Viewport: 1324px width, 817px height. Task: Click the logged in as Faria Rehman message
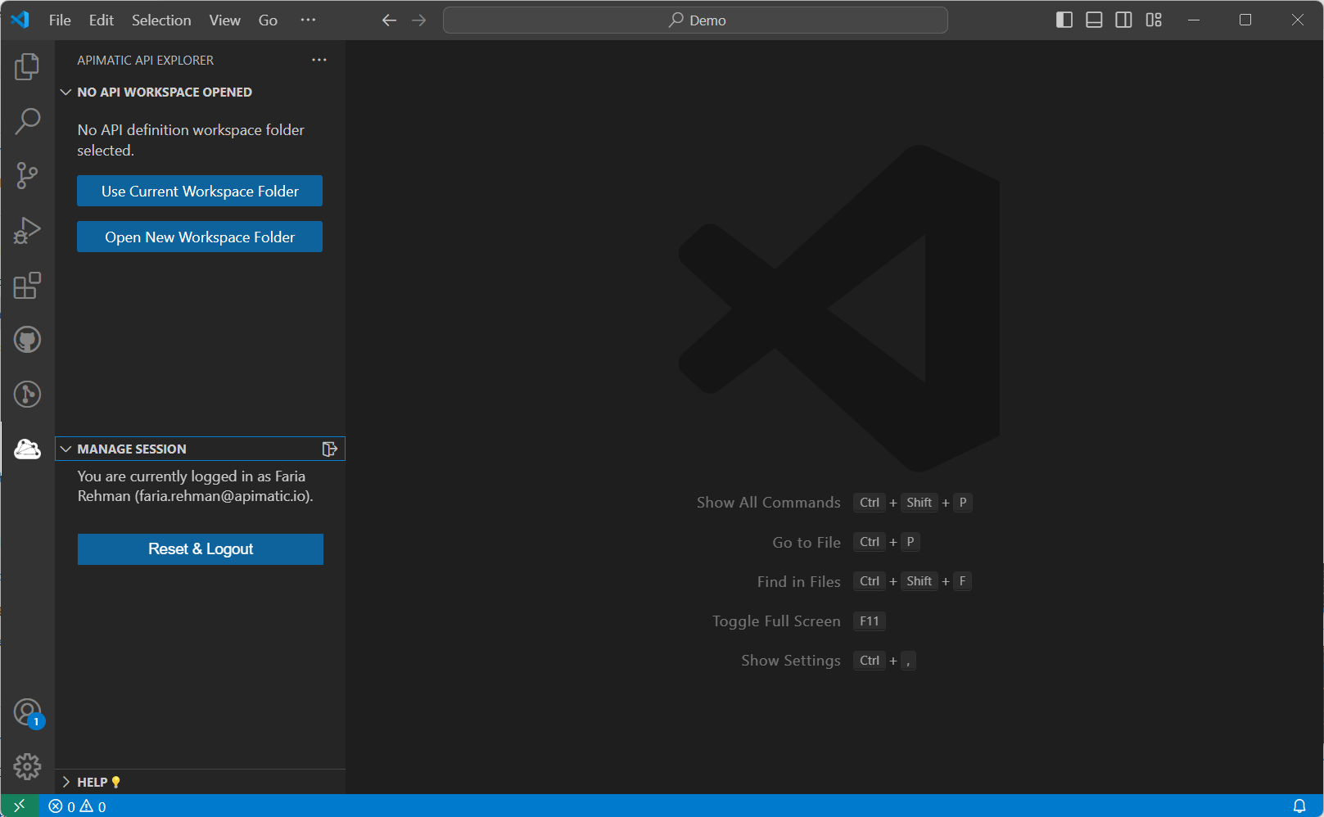coord(196,486)
